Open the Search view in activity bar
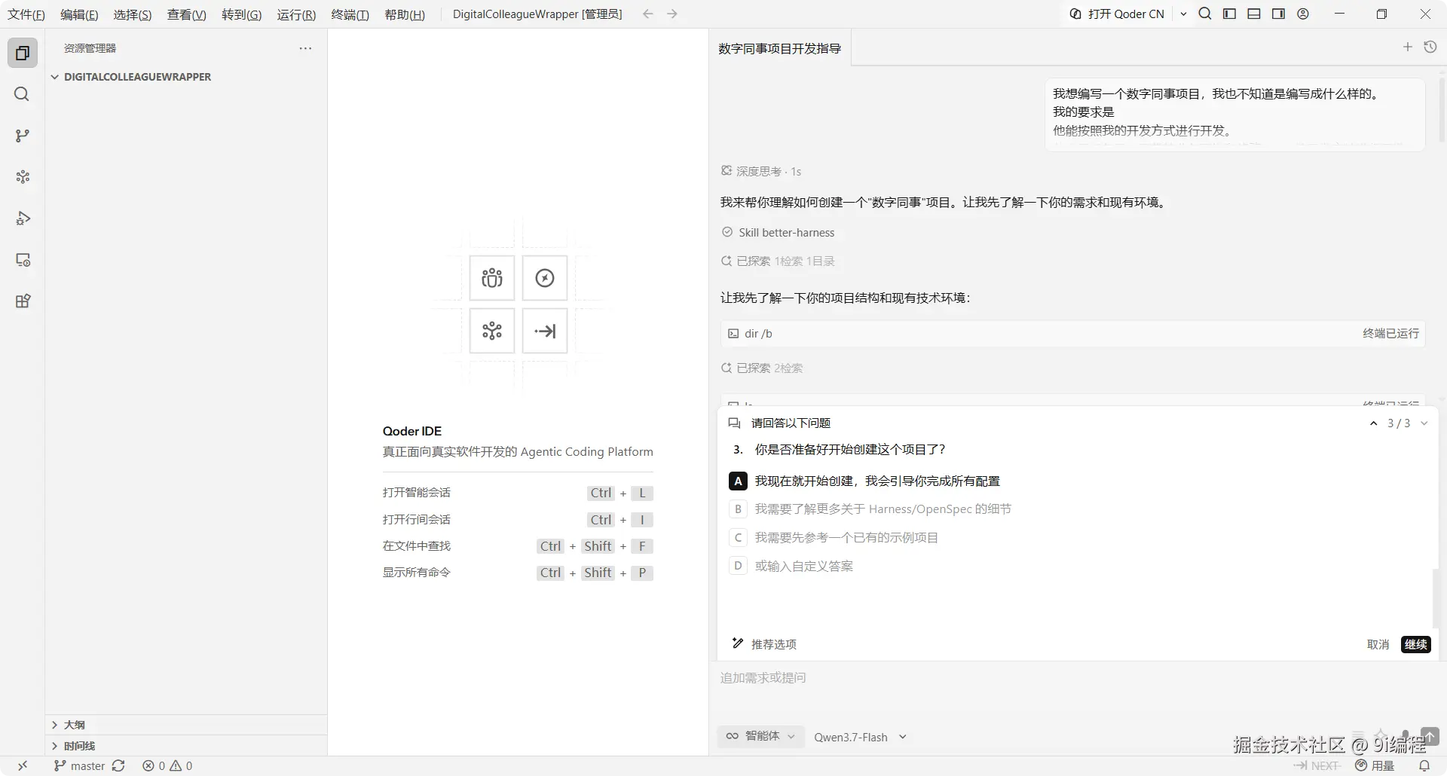 23,94
